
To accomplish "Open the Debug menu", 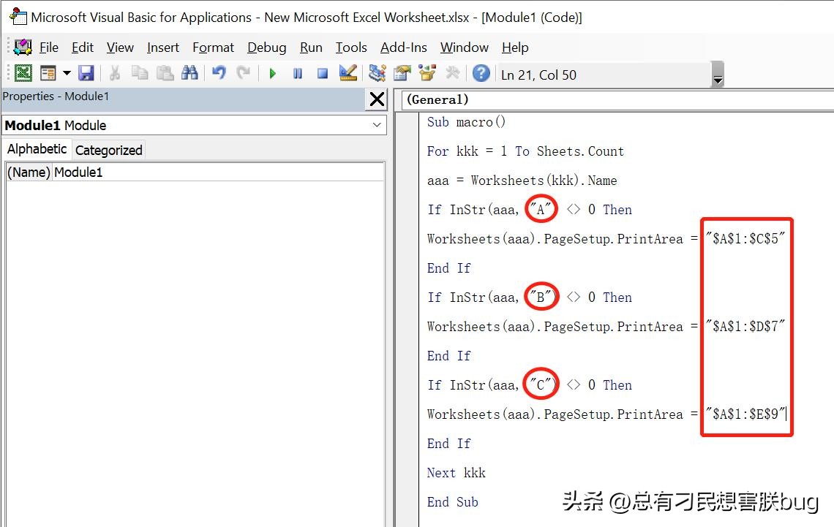I will coord(266,48).
